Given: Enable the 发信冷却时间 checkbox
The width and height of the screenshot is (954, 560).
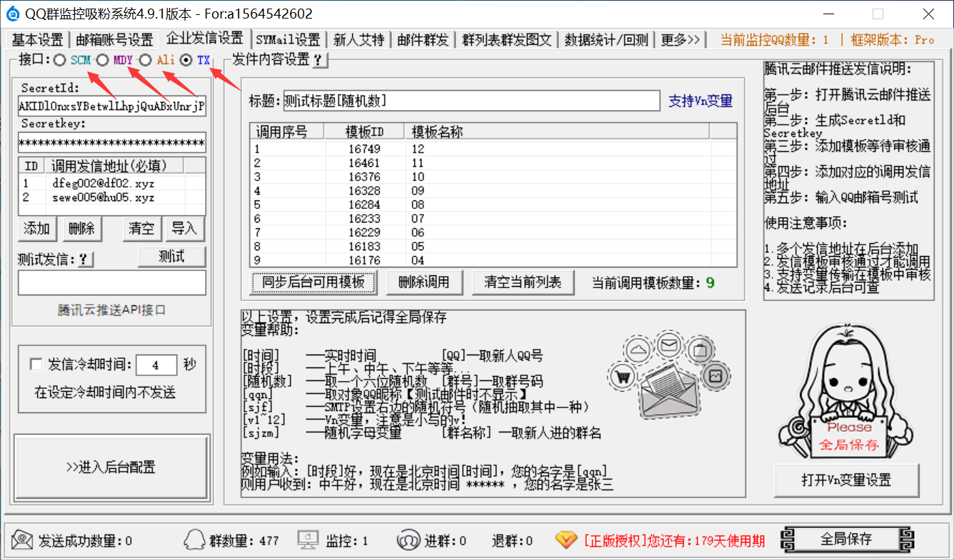Looking at the screenshot, I should (x=36, y=365).
